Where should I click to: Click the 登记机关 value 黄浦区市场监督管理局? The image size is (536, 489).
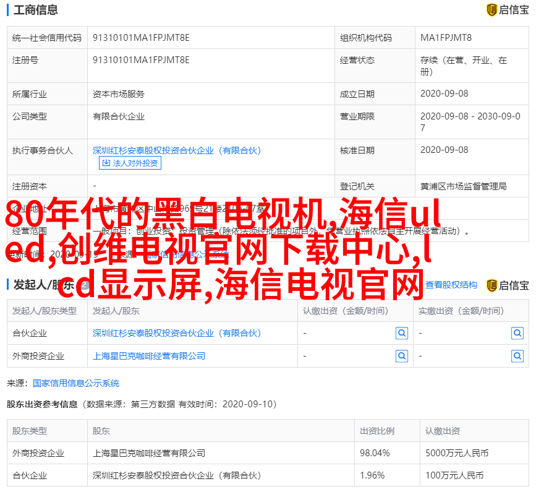pos(463,186)
